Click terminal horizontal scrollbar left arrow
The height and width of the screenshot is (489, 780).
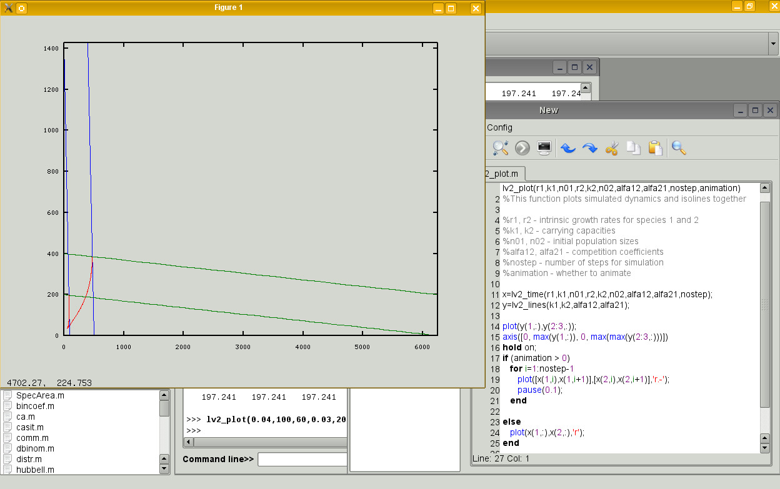click(x=188, y=442)
